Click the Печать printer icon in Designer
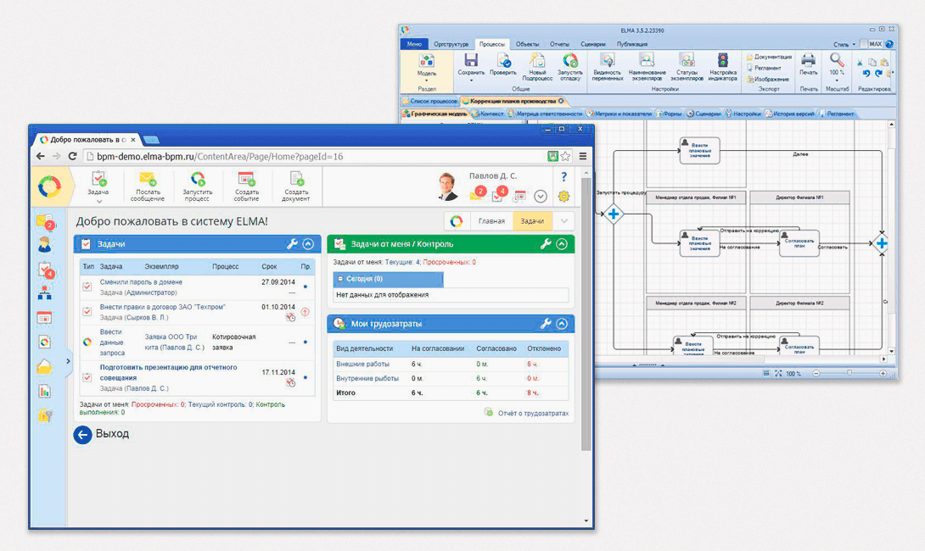The width and height of the screenshot is (925, 551). 808,60
